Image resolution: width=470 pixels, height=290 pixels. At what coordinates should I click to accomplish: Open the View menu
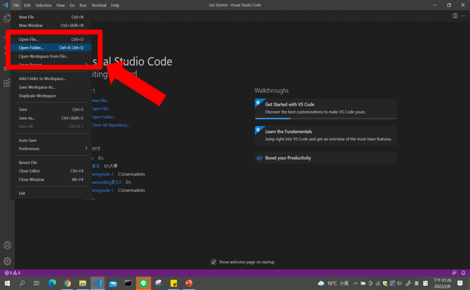click(x=60, y=5)
